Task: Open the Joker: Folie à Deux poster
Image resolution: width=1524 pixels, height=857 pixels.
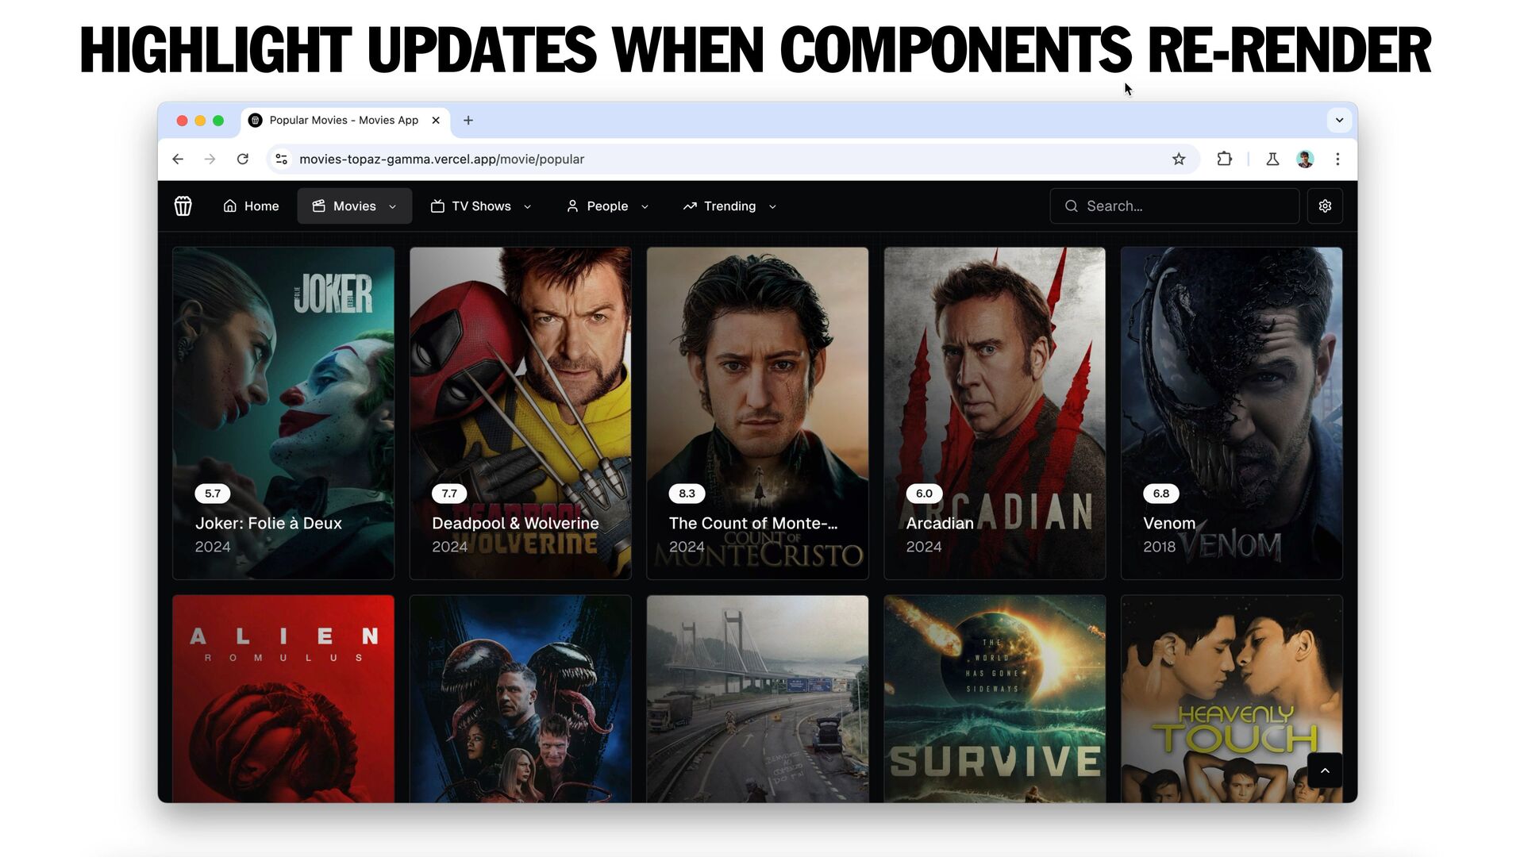Action: click(x=283, y=413)
